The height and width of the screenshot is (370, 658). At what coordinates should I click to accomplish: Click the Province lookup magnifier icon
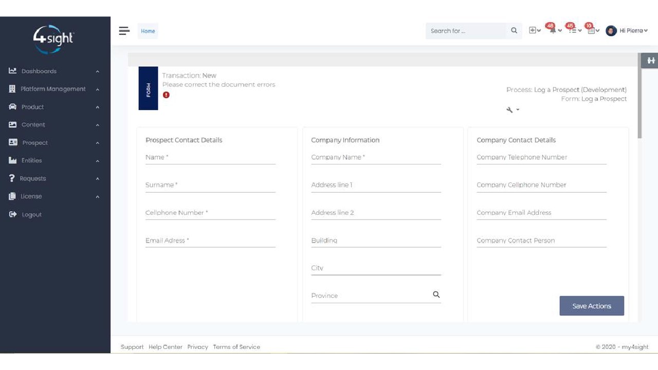click(x=436, y=294)
